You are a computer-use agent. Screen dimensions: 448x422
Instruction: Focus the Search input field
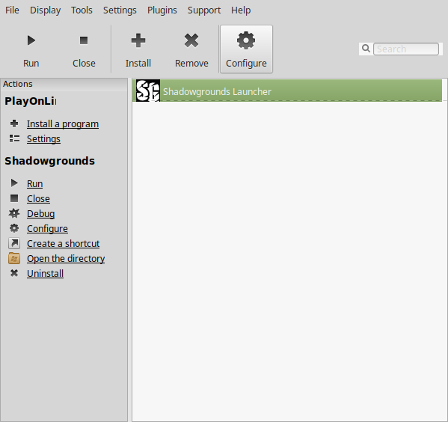(x=406, y=49)
